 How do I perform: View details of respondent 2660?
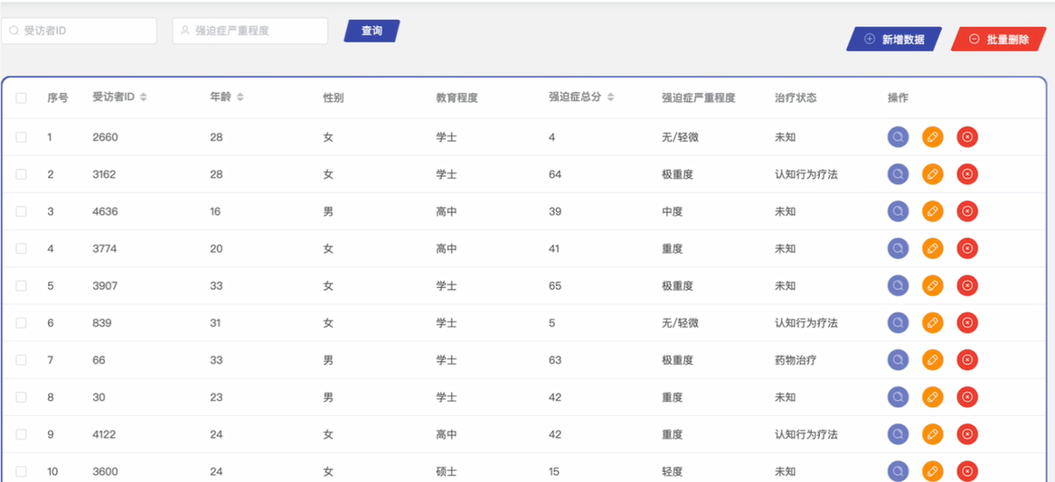tap(898, 137)
